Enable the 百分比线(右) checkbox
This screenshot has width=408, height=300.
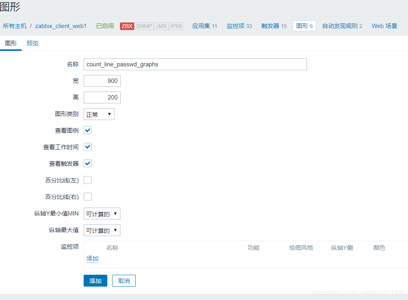tap(88, 197)
